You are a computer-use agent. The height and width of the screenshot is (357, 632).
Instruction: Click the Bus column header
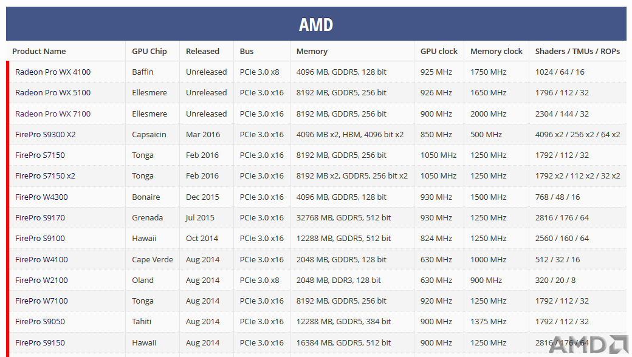pos(247,51)
